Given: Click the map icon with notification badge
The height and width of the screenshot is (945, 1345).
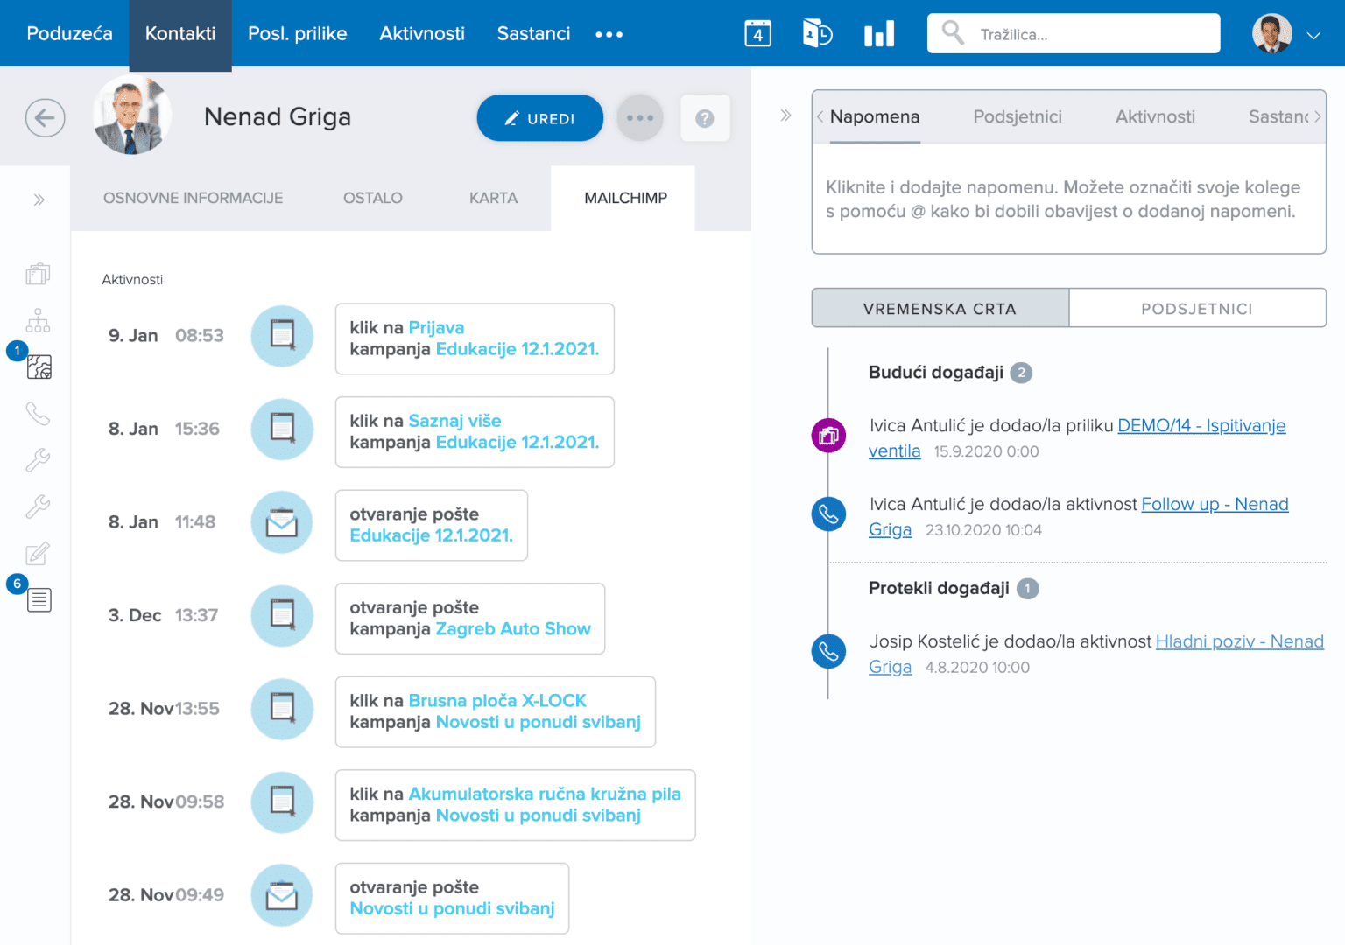Looking at the screenshot, I should click(x=38, y=367).
